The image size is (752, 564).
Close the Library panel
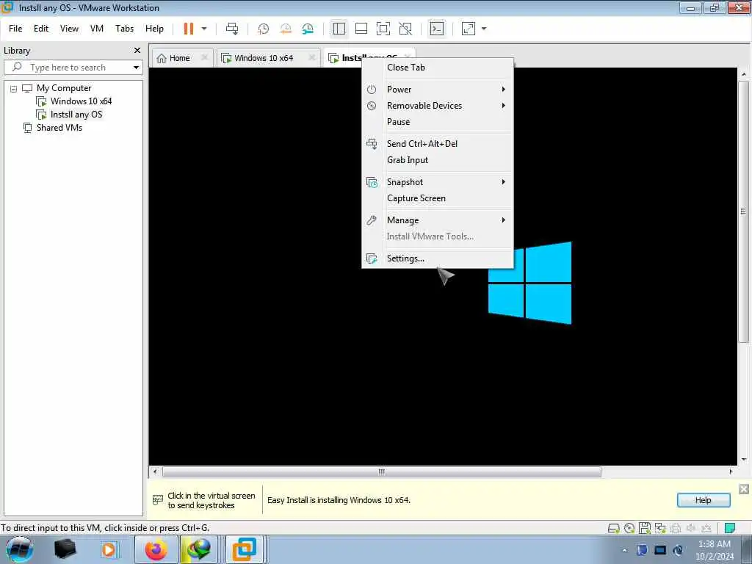pos(137,51)
